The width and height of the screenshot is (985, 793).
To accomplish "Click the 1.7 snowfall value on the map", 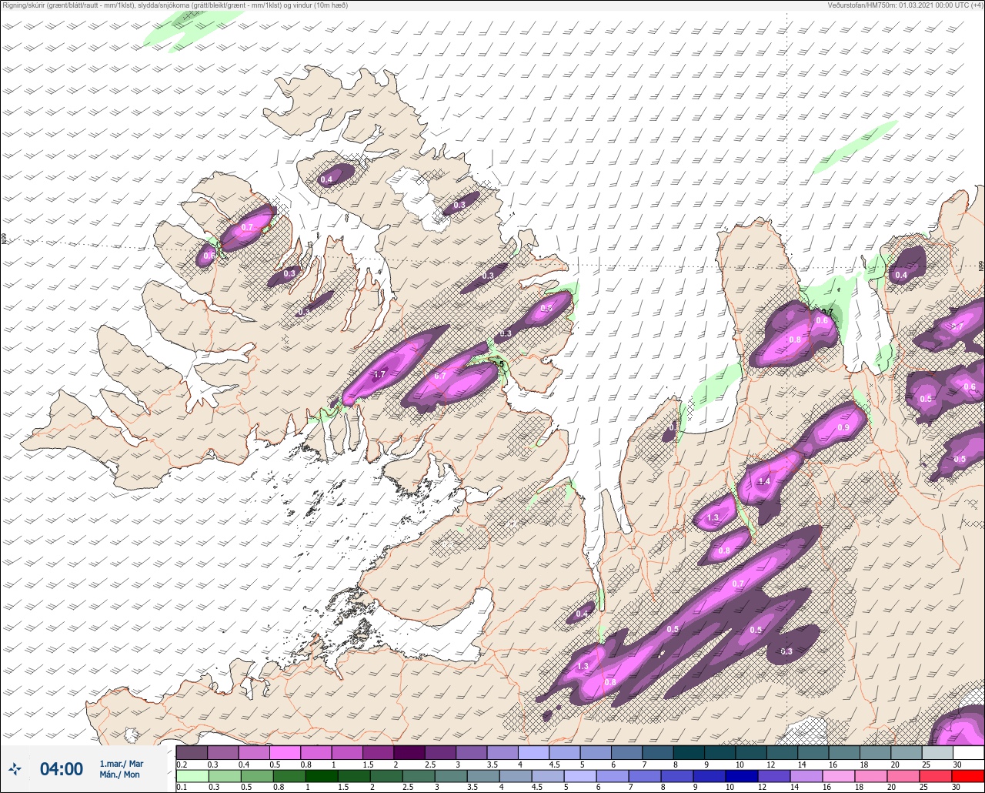I will point(379,375).
